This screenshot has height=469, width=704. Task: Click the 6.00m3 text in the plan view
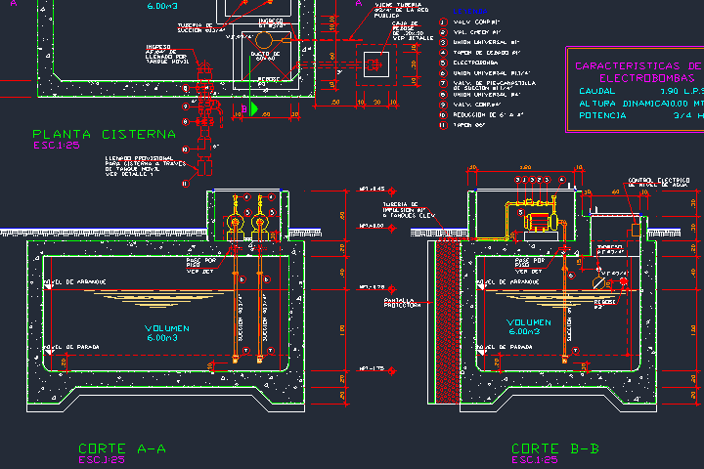pos(162,6)
